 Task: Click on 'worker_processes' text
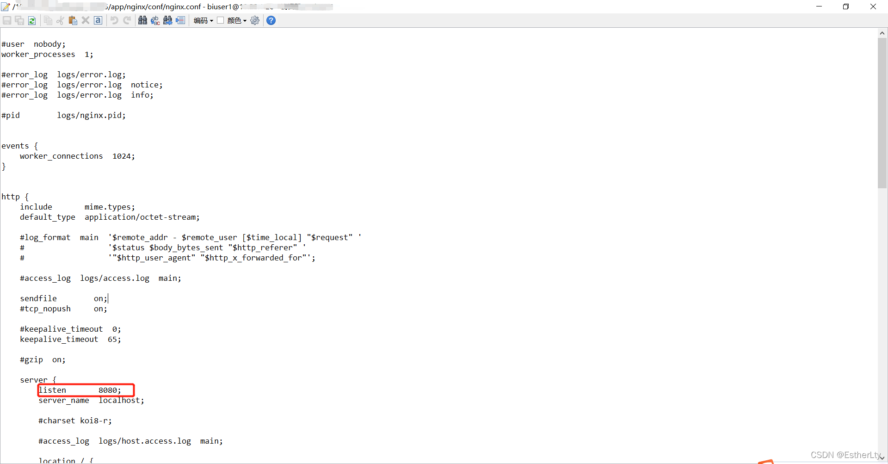click(x=38, y=55)
